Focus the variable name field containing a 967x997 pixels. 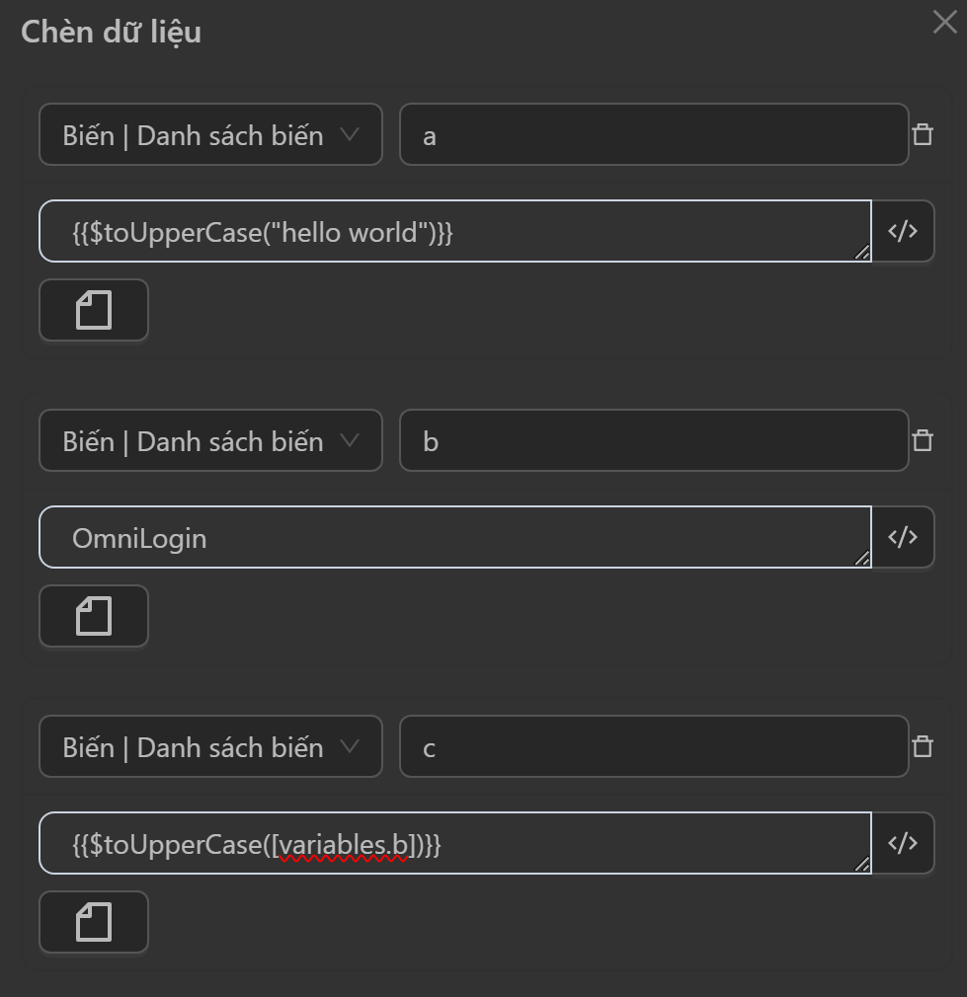[653, 135]
